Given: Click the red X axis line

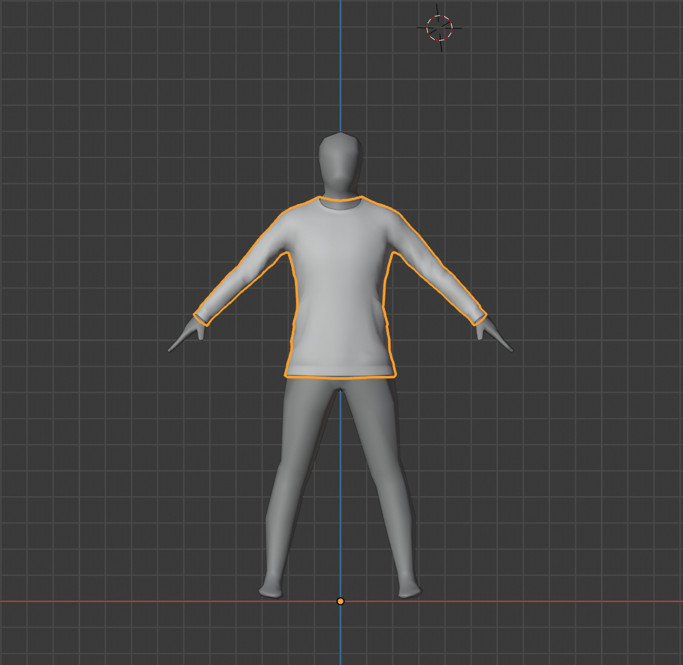Looking at the screenshot, I should (x=126, y=601).
